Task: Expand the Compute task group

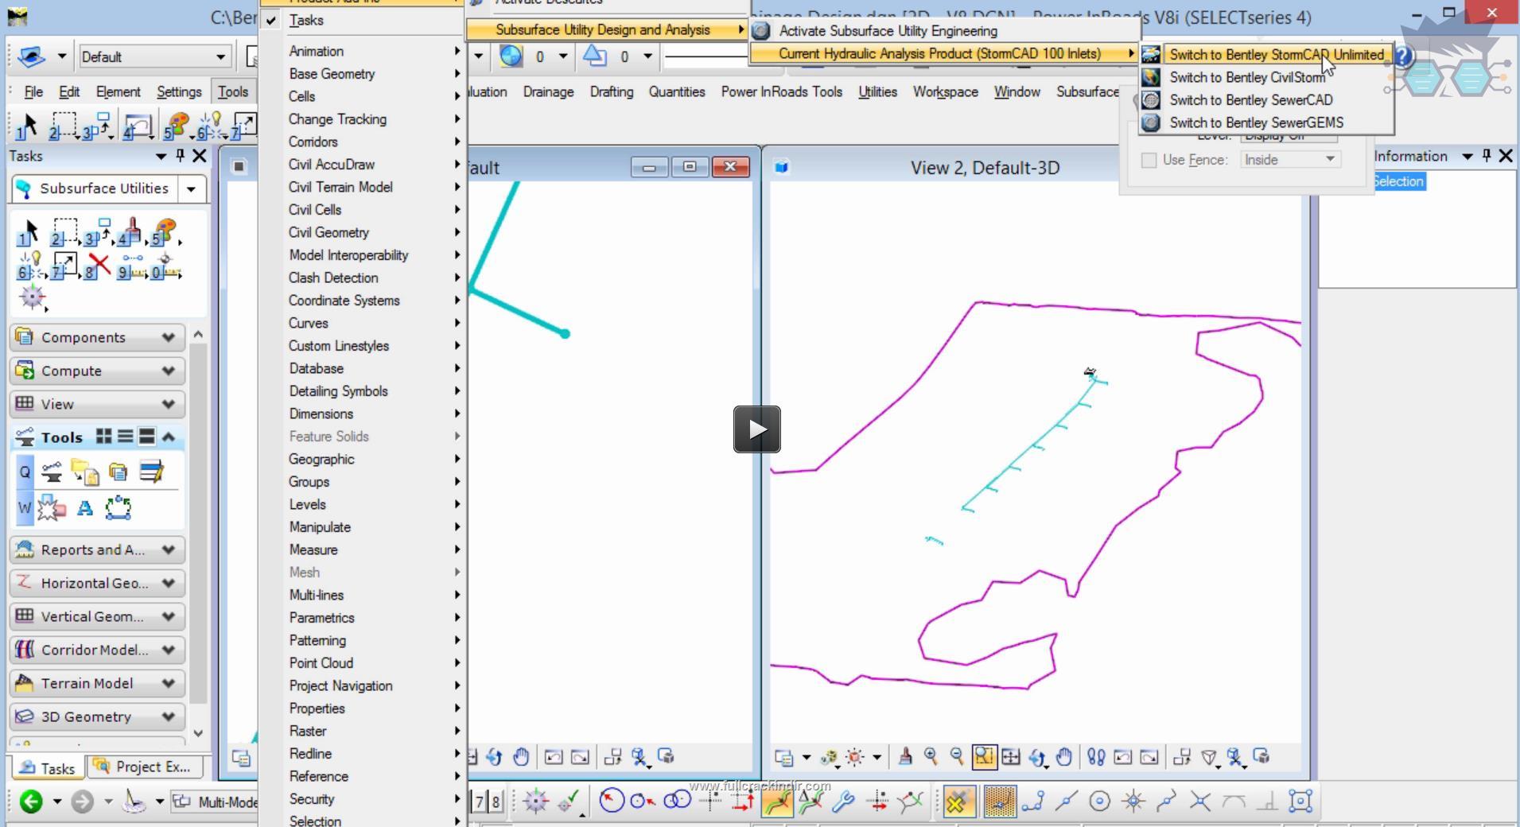Action: [x=98, y=371]
